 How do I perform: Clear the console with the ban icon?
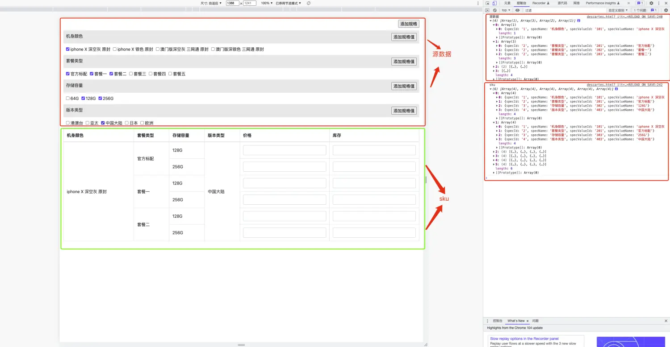pyautogui.click(x=495, y=10)
